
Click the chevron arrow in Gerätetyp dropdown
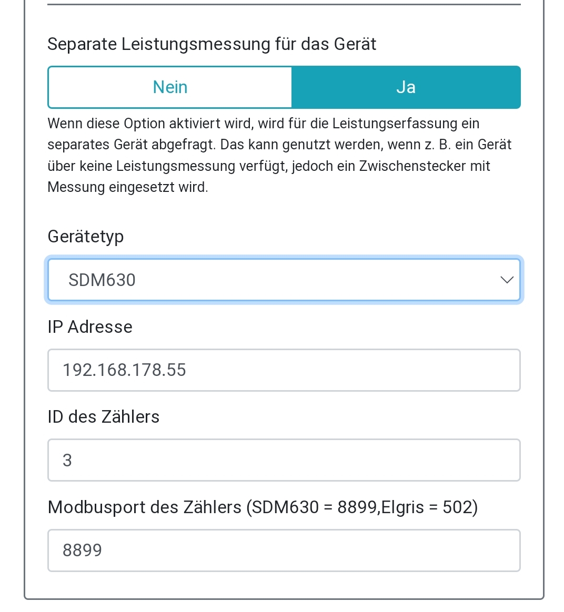click(507, 280)
